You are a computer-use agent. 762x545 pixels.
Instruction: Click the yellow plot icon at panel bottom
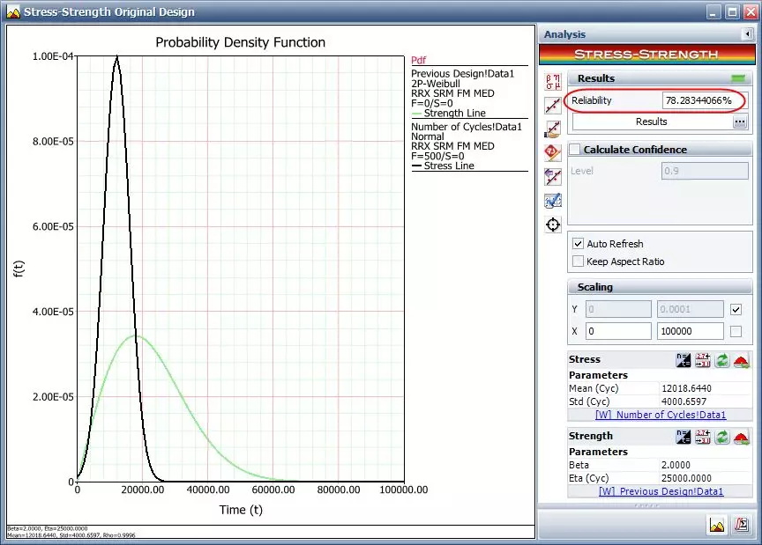click(x=717, y=525)
